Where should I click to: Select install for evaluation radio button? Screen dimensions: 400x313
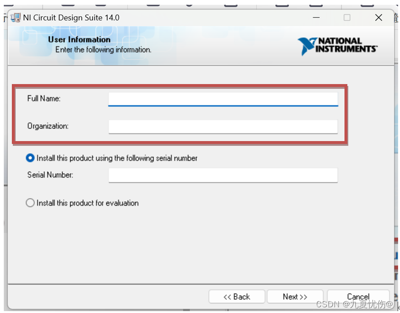[x=30, y=203]
